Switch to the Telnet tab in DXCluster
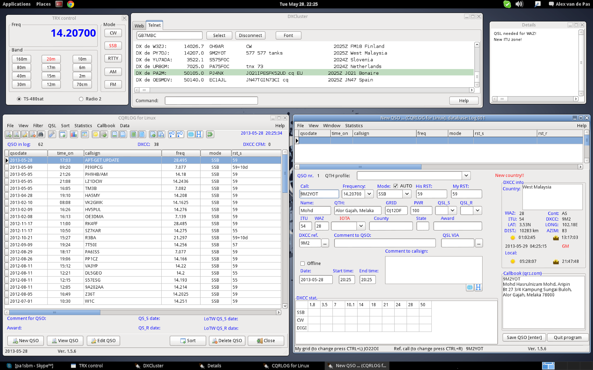 (x=155, y=25)
